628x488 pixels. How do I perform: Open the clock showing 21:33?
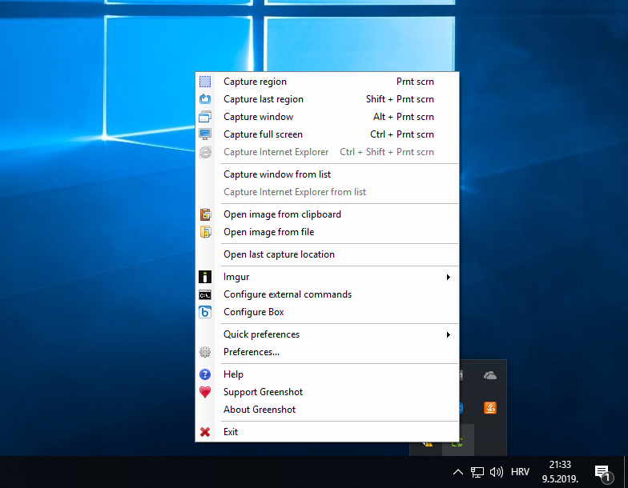[x=560, y=472]
